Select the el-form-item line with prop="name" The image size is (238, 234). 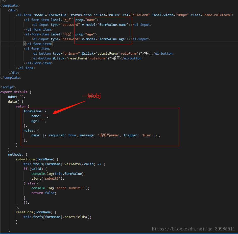coord(61,20)
